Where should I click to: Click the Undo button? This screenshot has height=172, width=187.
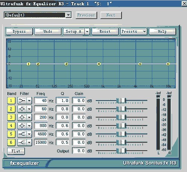(x=48, y=32)
